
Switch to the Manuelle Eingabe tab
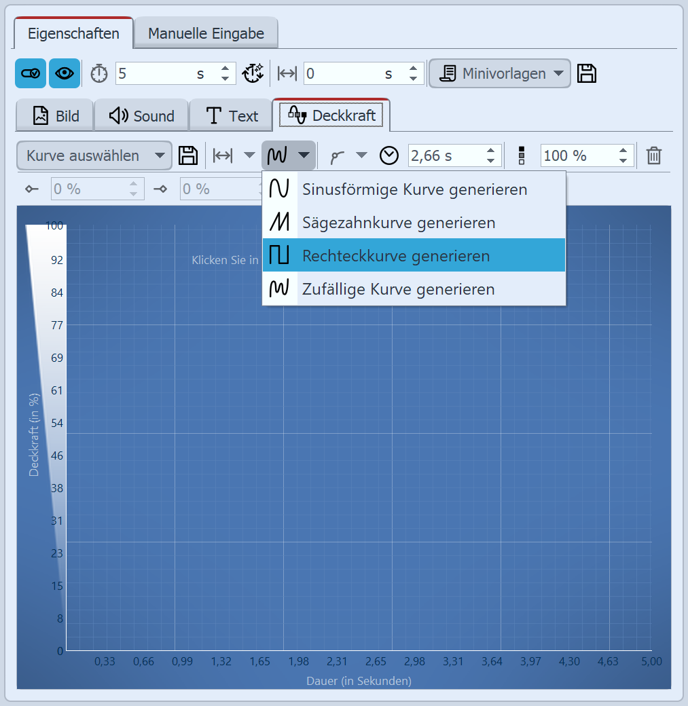click(x=205, y=33)
